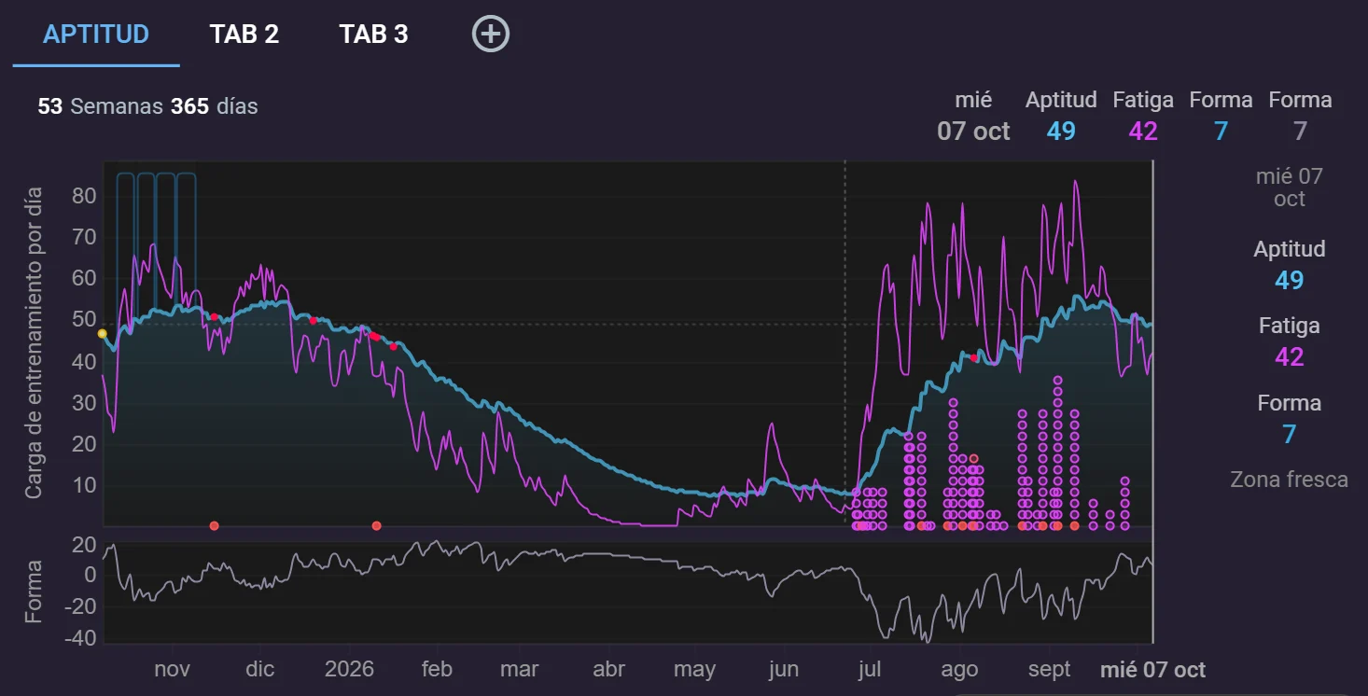
Task: Click the 'dic' axis label
Action: point(260,669)
